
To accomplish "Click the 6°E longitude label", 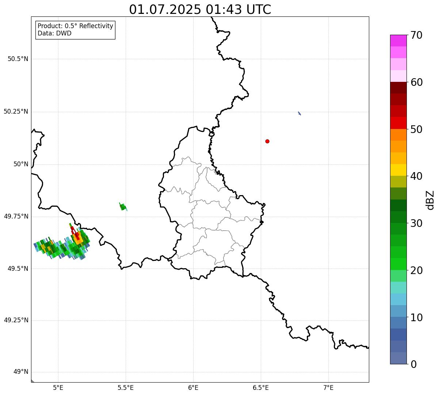I will 193,388.
